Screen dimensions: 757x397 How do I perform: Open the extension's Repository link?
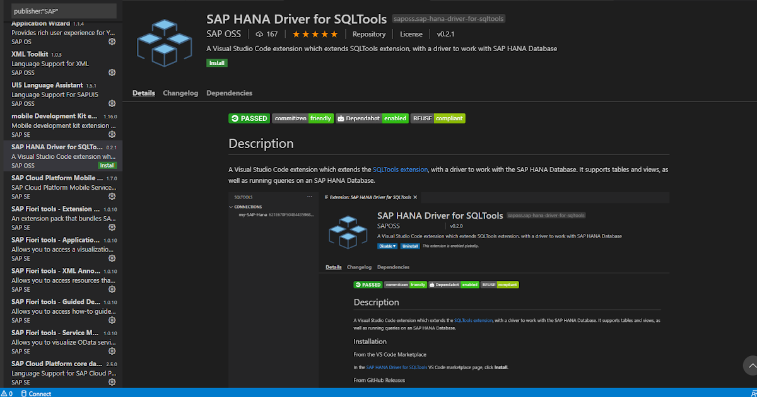point(369,34)
